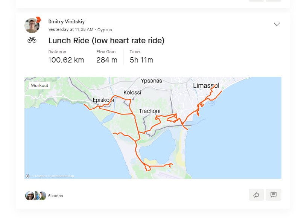Click the 100.62 km distance stat
Image resolution: width=301 pixels, height=218 pixels.
tap(66, 60)
